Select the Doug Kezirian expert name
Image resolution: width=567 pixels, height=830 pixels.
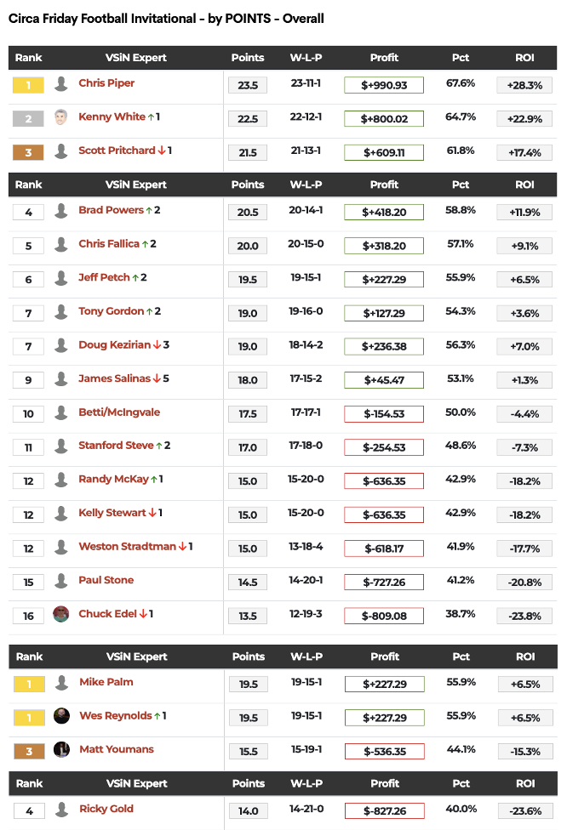(x=114, y=344)
